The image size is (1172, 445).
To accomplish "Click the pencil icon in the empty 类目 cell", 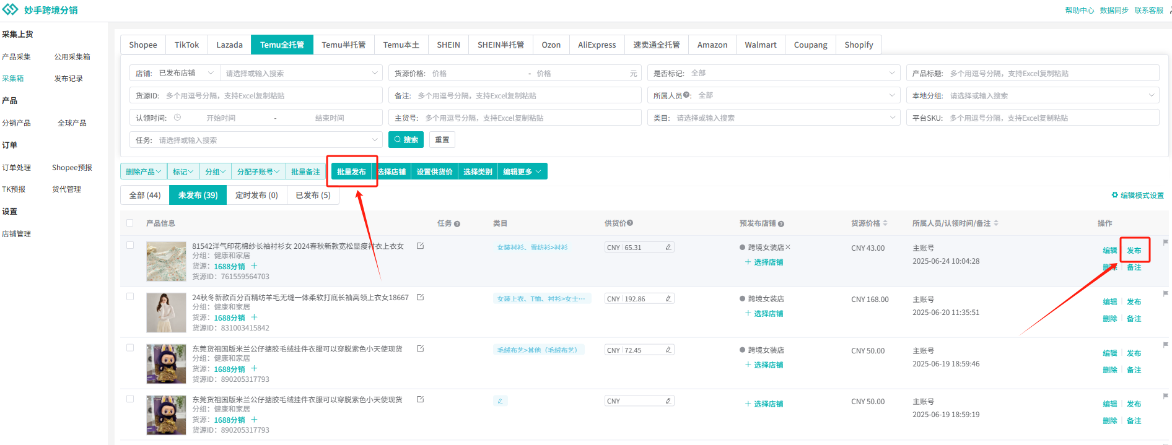I will 501,401.
